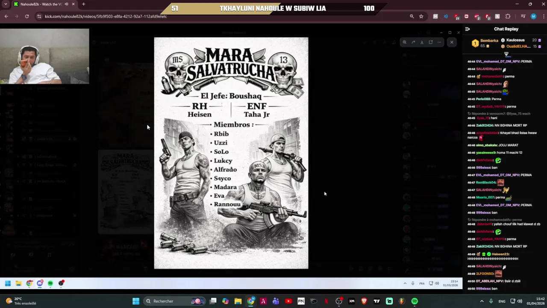
Task: Click chat message from simo_sbakala
Action: pyautogui.click(x=493, y=145)
